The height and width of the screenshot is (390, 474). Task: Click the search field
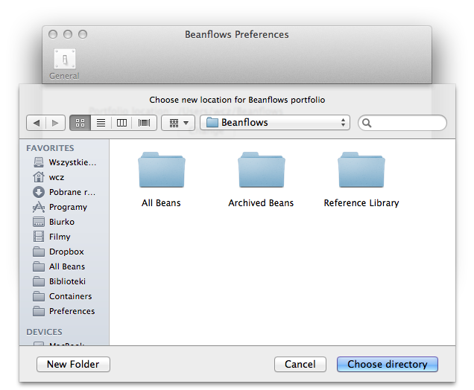coord(402,123)
